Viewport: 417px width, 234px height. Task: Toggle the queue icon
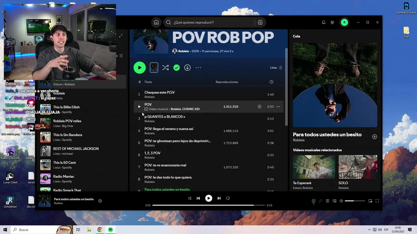pos(327,201)
